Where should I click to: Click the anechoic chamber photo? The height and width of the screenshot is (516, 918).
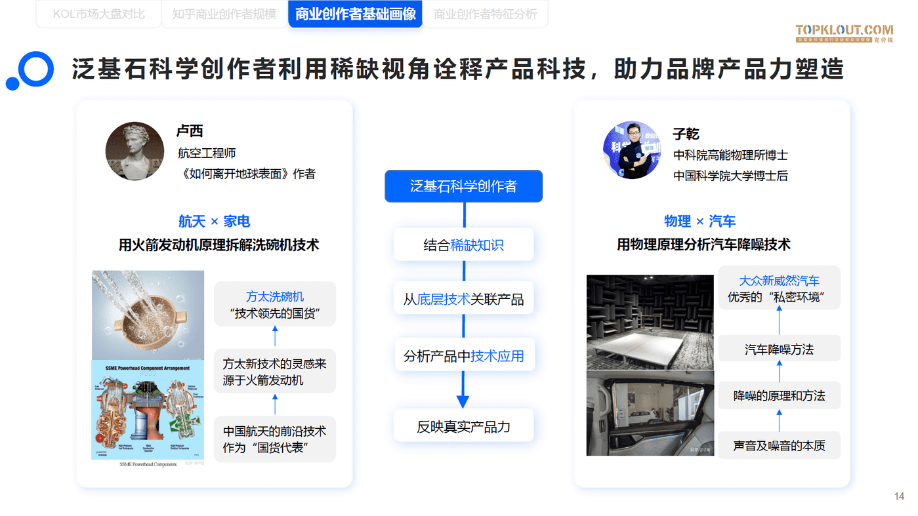pyautogui.click(x=650, y=322)
